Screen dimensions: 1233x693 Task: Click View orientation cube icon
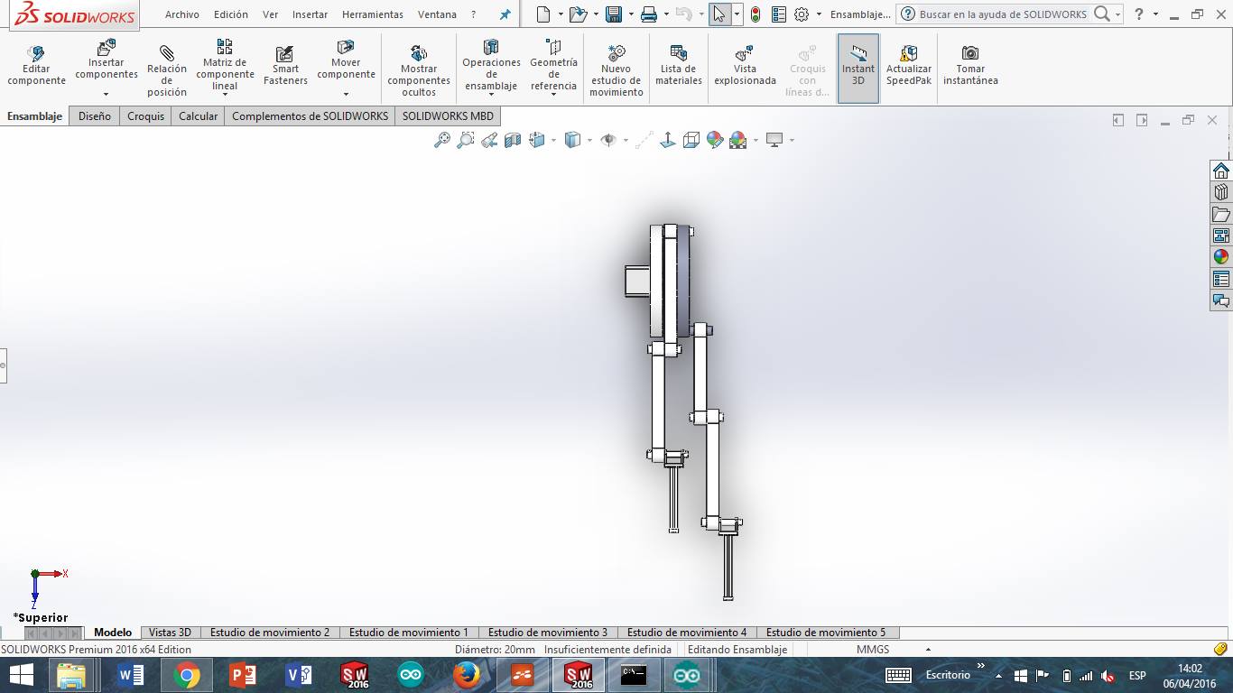536,140
